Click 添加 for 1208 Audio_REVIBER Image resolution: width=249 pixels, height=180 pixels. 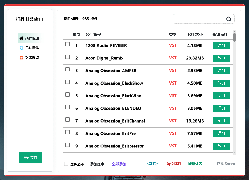click(x=222, y=45)
